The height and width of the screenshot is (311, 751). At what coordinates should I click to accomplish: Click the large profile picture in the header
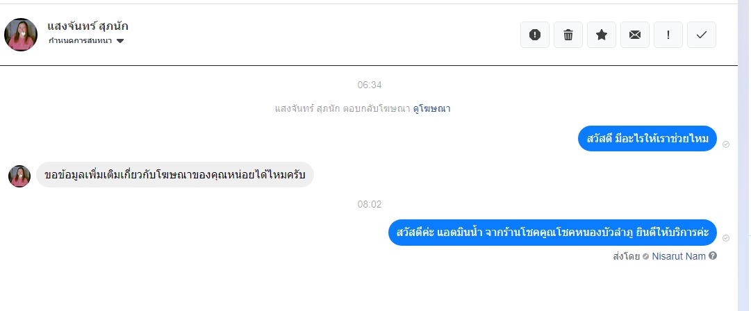(21, 35)
